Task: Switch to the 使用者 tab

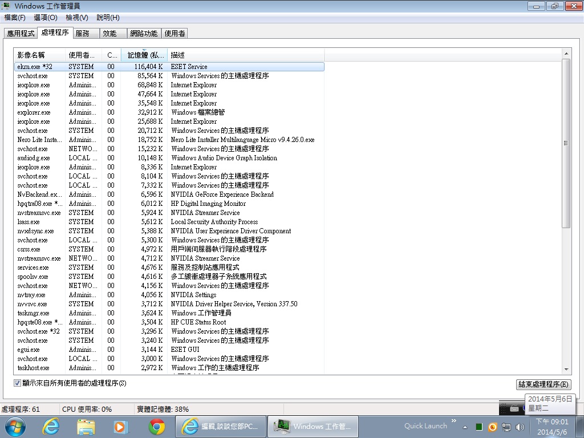Action: coord(175,33)
